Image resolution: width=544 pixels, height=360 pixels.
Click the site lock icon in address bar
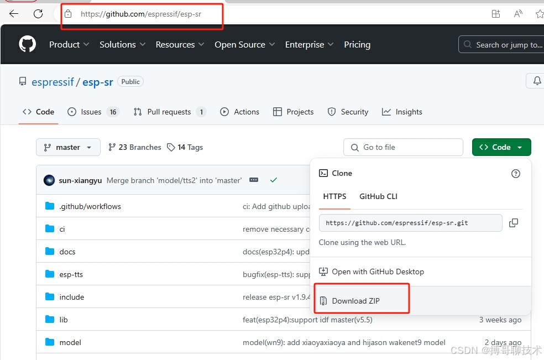(x=68, y=14)
